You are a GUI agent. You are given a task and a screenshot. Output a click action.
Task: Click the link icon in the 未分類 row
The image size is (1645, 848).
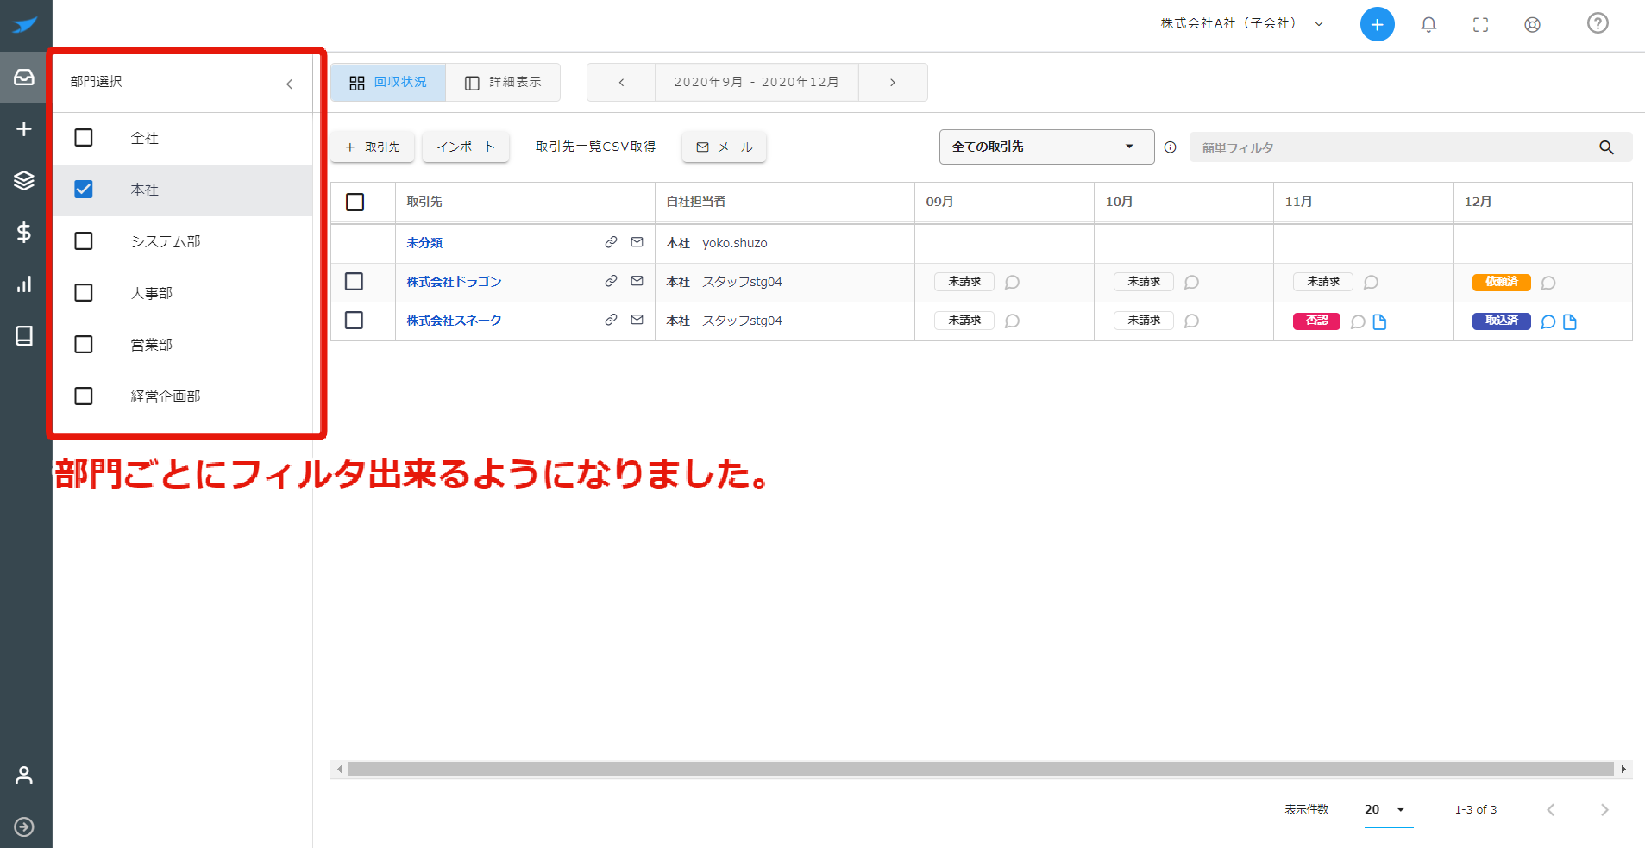(611, 242)
